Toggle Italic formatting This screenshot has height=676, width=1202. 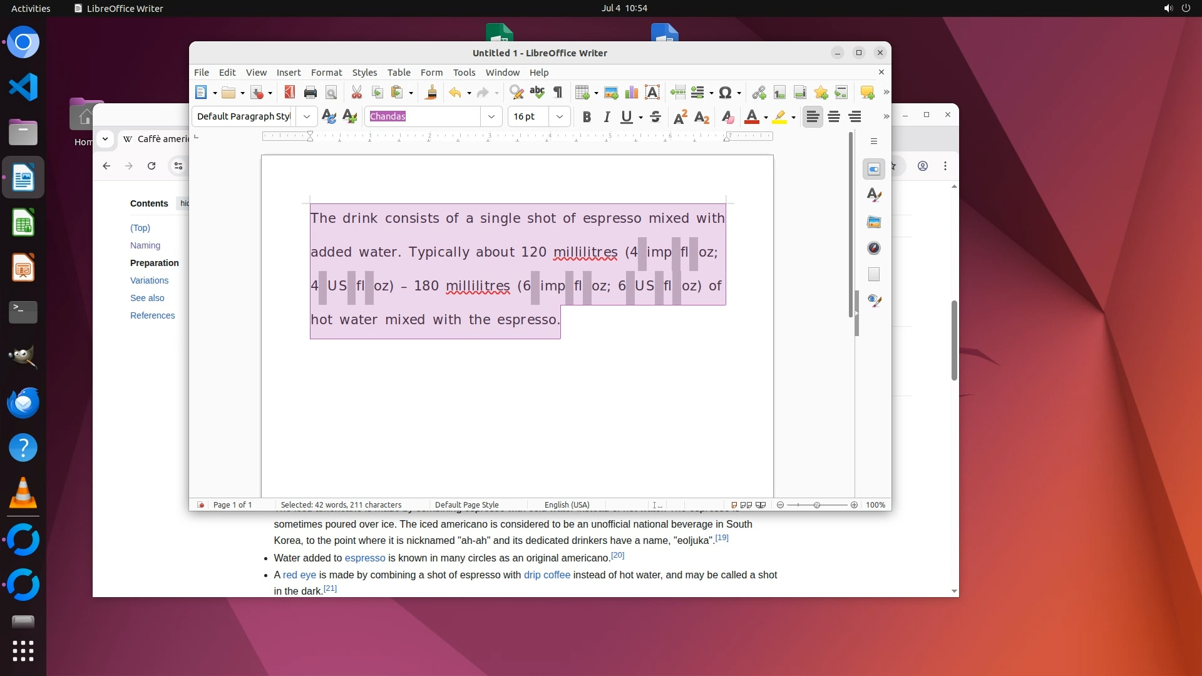click(607, 117)
